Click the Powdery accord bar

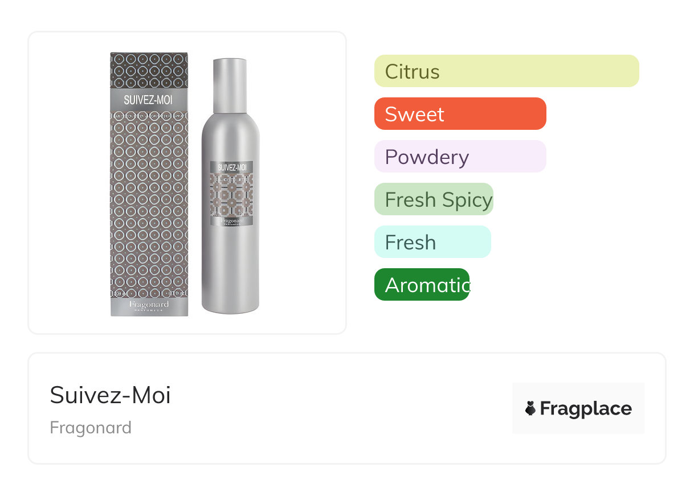(460, 157)
